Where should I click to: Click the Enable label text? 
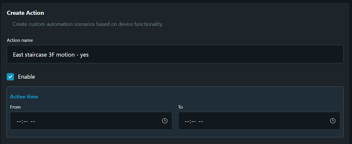click(26, 77)
